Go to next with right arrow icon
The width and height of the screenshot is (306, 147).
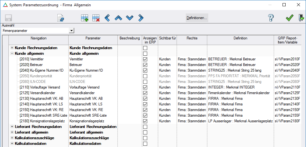(x=141, y=18)
